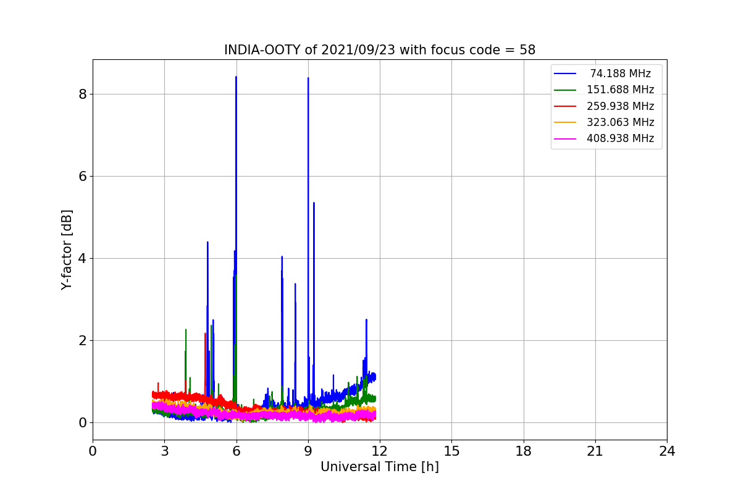Select the 408.938 MHz legend label

[621, 138]
